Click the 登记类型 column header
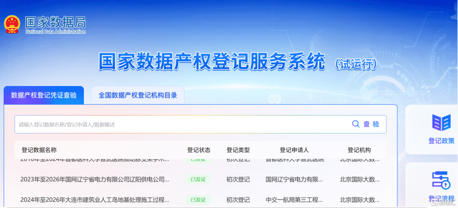Image resolution: width=458 pixels, height=208 pixels. [x=238, y=150]
